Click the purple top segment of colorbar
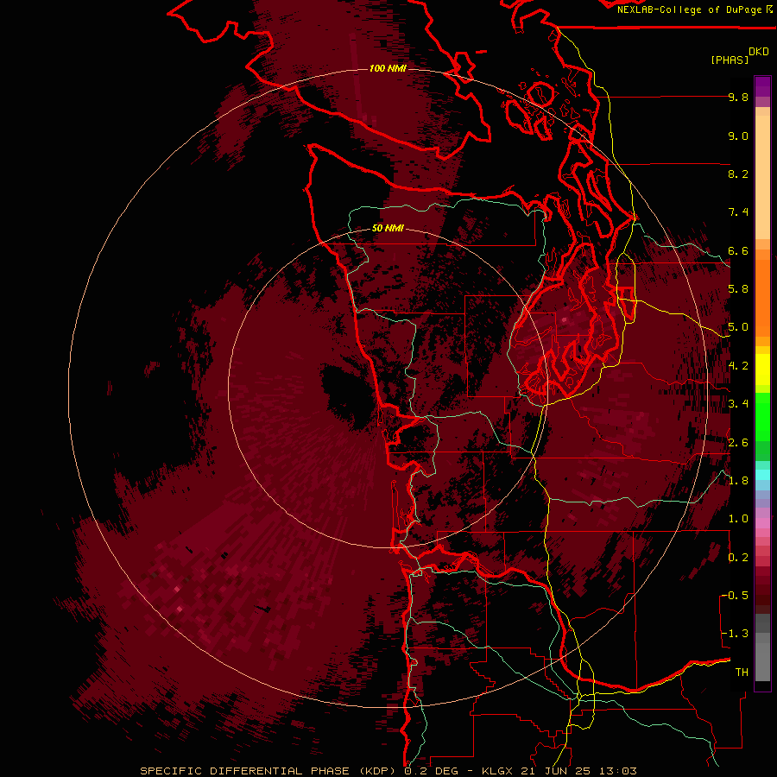 (762, 86)
